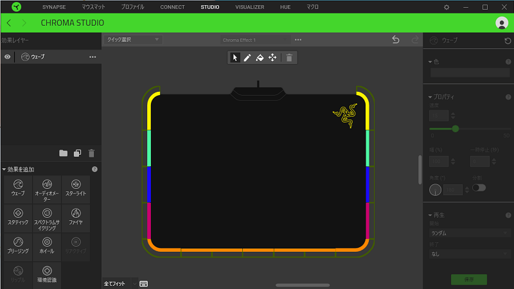The width and height of the screenshot is (514, 289).
Task: Click the Razer logo LED on mousemat
Action: click(345, 116)
